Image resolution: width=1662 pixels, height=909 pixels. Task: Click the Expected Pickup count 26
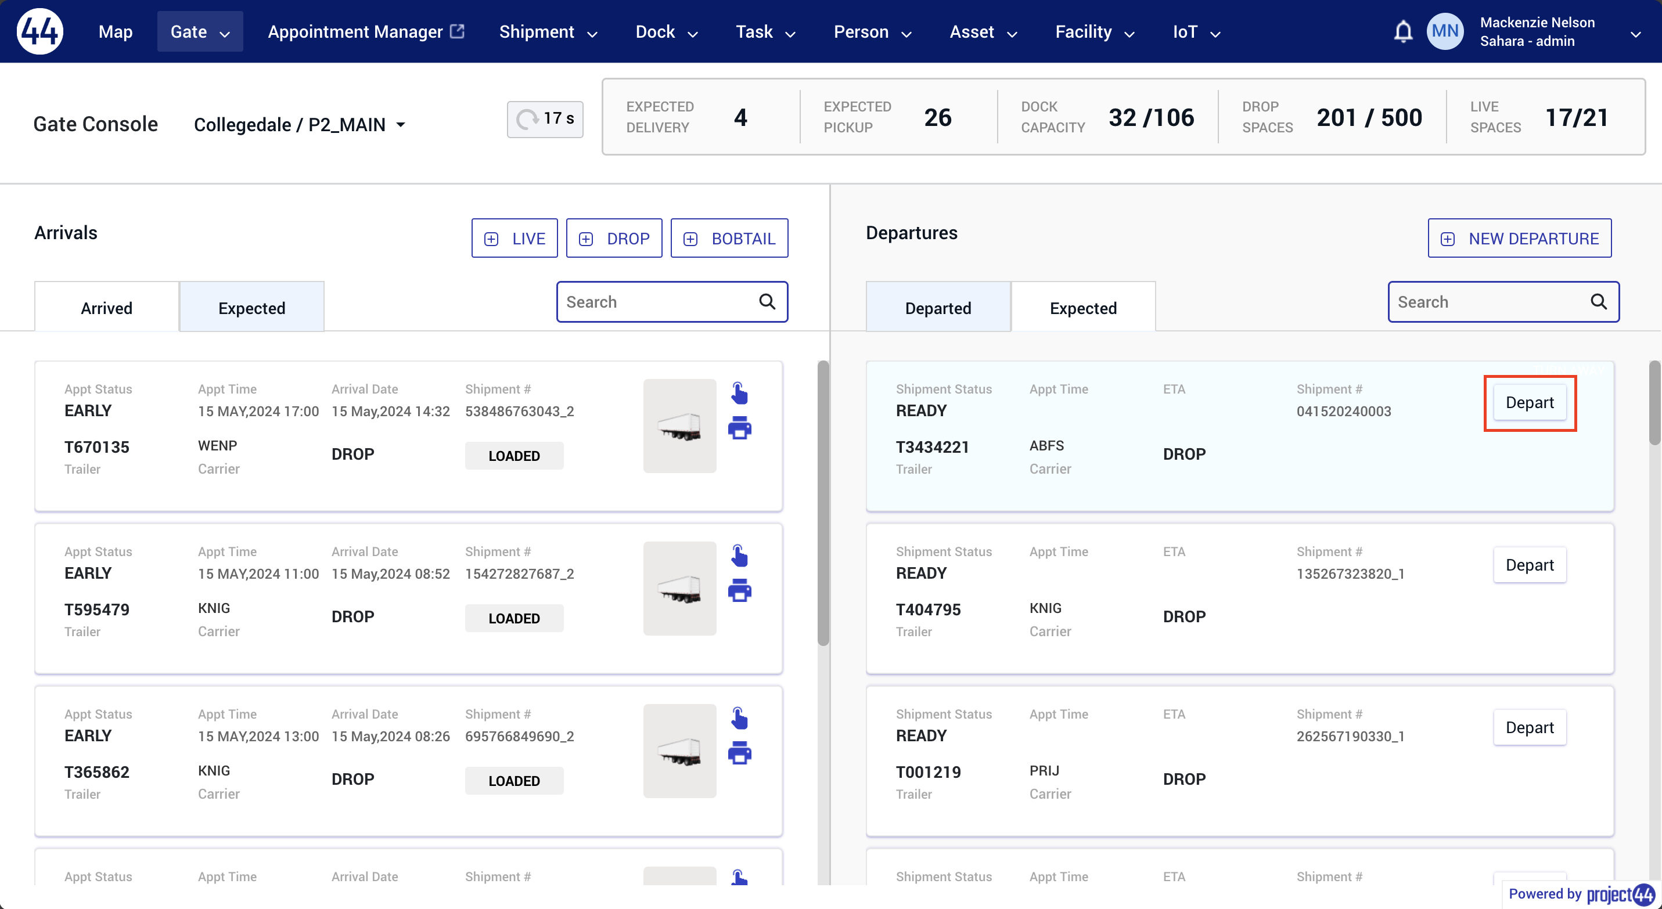[x=938, y=117]
